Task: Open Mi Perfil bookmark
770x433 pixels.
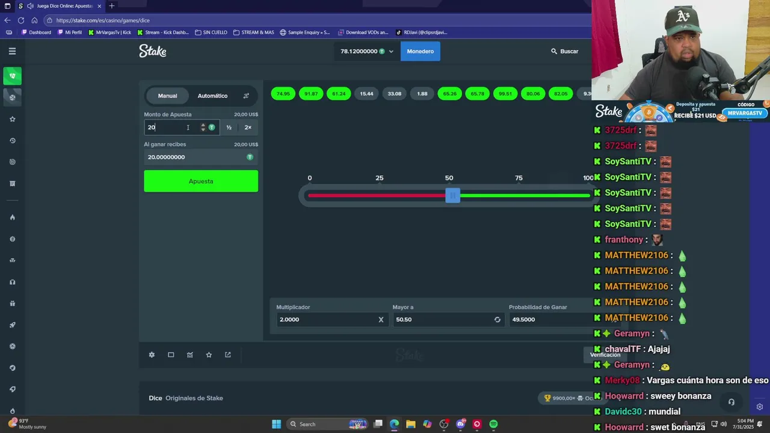Action: click(x=69, y=32)
